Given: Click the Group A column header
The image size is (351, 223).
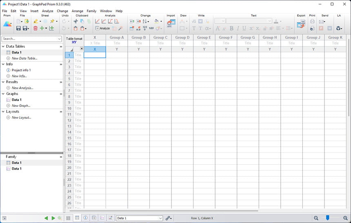Looking at the screenshot, I should [x=117, y=38].
